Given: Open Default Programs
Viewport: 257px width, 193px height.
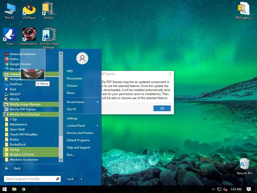Looking at the screenshot, I should (82, 140).
